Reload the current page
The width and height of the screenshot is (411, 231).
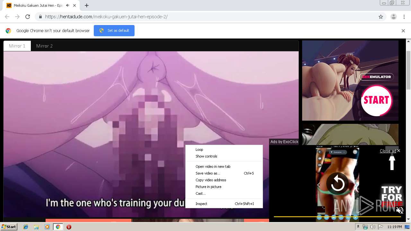point(28,17)
